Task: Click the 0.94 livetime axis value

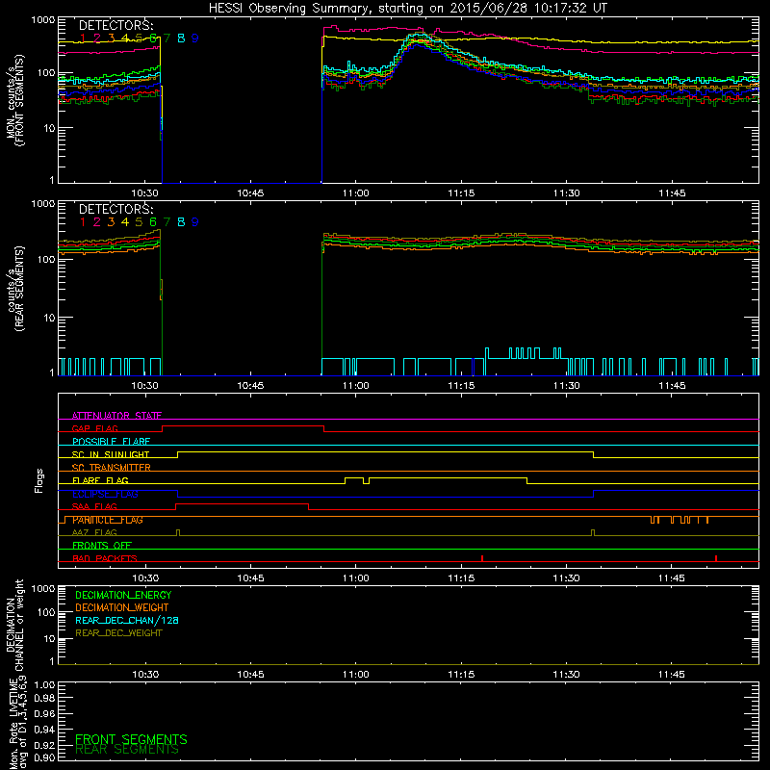Action: pos(44,729)
